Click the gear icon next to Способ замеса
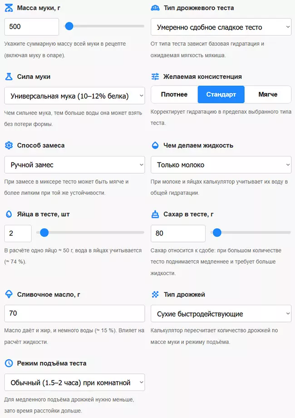Screen dimensions: 295x418 [x=8, y=145]
